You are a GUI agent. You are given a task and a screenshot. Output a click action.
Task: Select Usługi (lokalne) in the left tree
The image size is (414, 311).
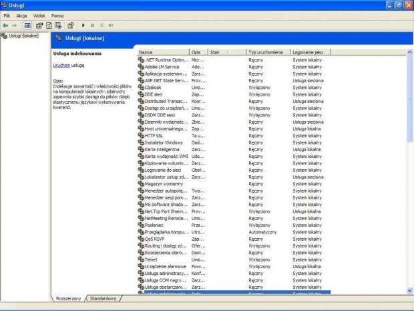23,35
